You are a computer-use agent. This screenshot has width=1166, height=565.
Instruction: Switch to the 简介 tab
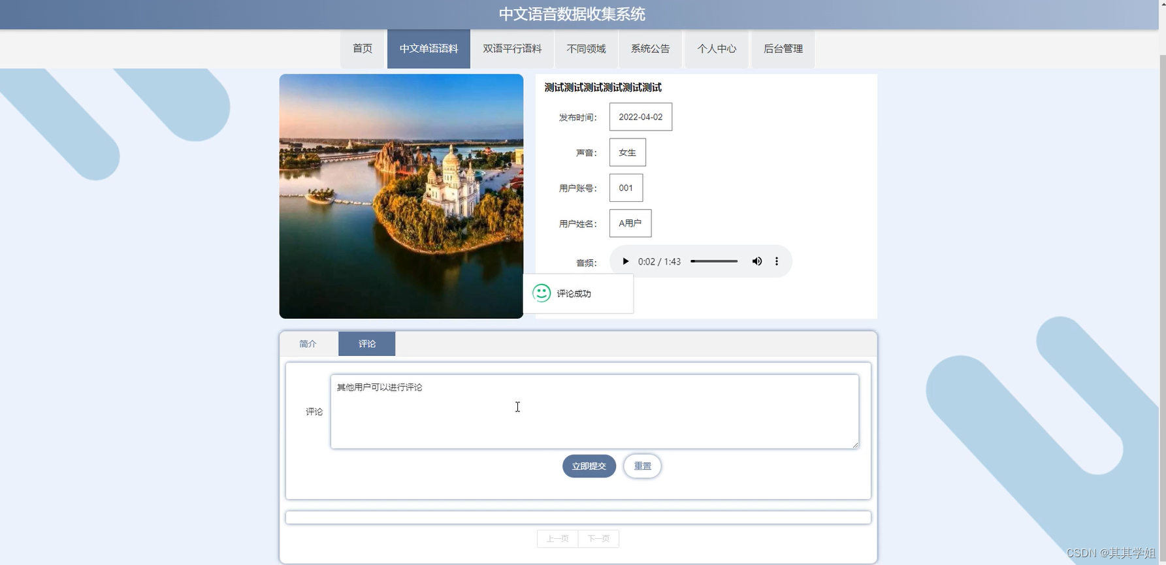[x=308, y=344]
